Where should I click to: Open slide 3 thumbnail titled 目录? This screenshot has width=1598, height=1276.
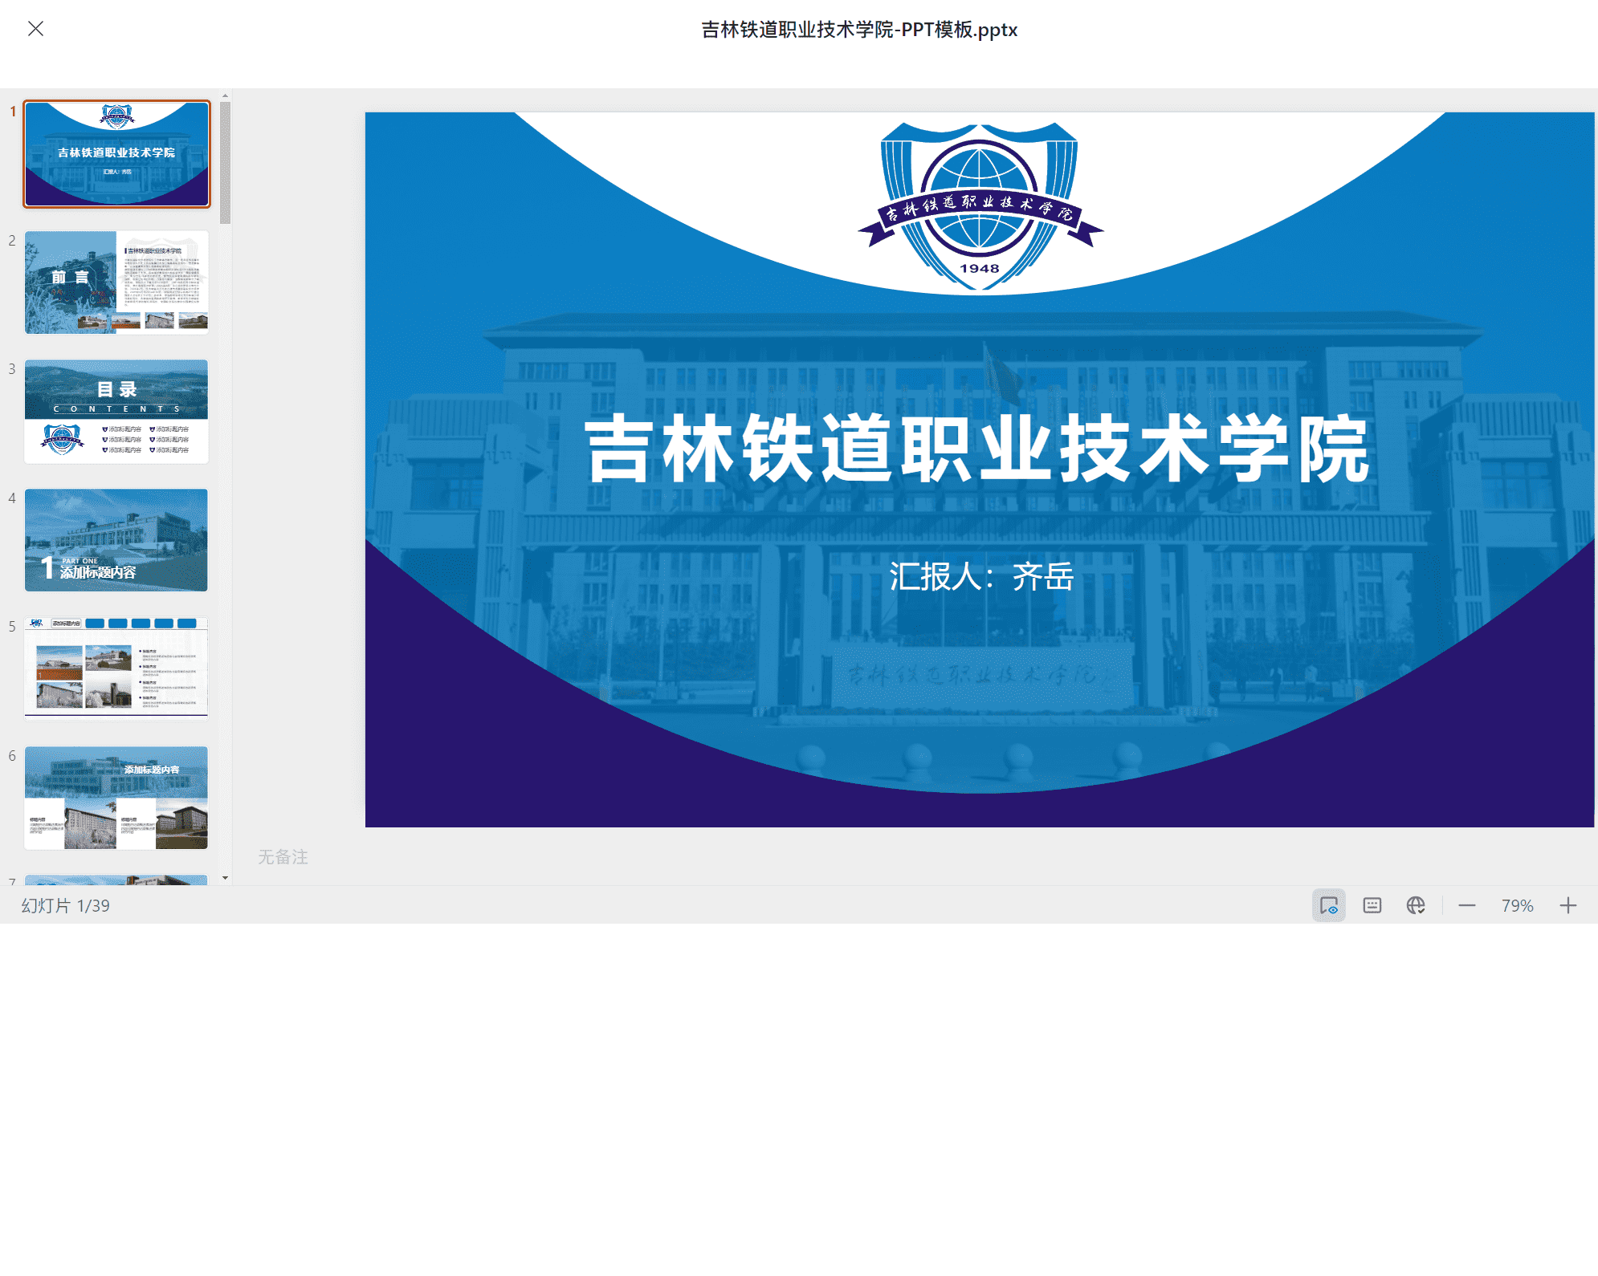(x=116, y=412)
